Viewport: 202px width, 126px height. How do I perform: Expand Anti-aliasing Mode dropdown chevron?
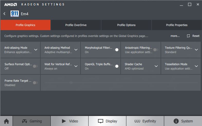(x=36, y=50)
